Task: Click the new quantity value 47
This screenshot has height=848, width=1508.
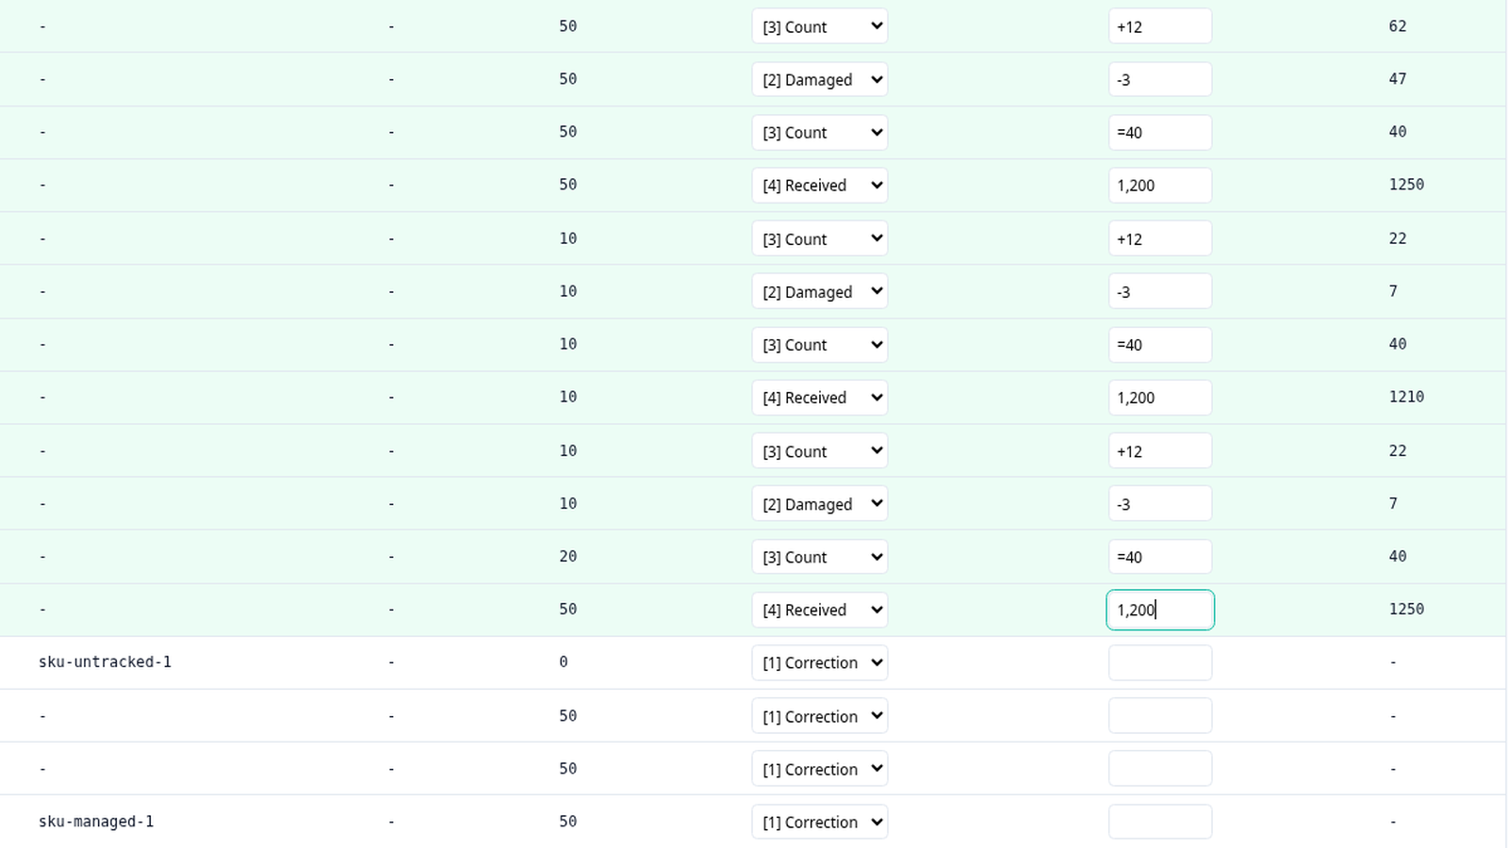Action: pos(1398,79)
